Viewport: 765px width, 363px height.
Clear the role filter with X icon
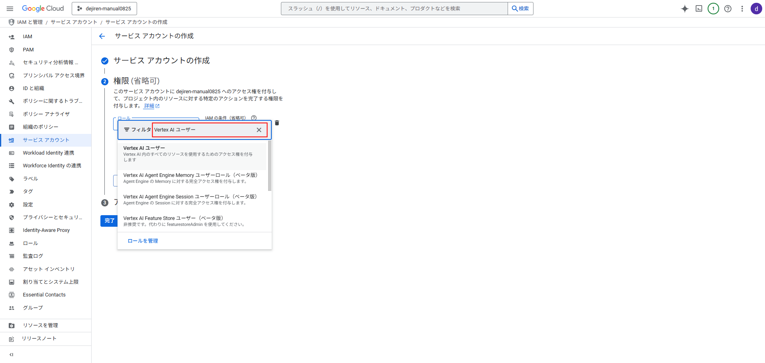[x=259, y=130]
